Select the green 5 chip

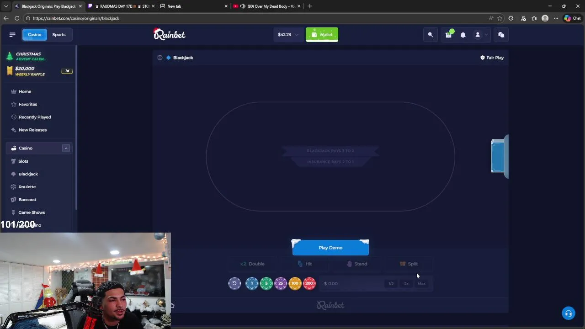tap(266, 283)
